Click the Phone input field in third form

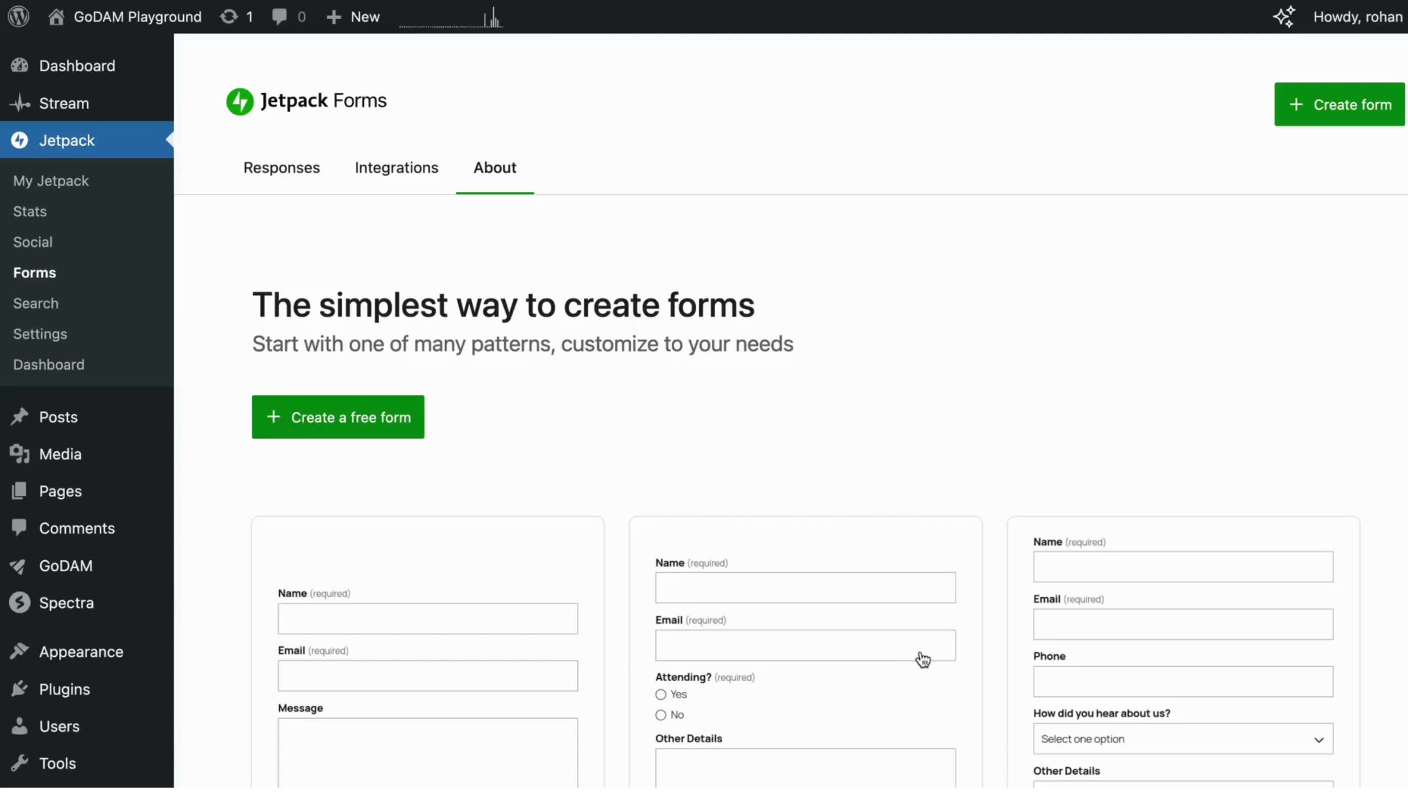(x=1183, y=682)
